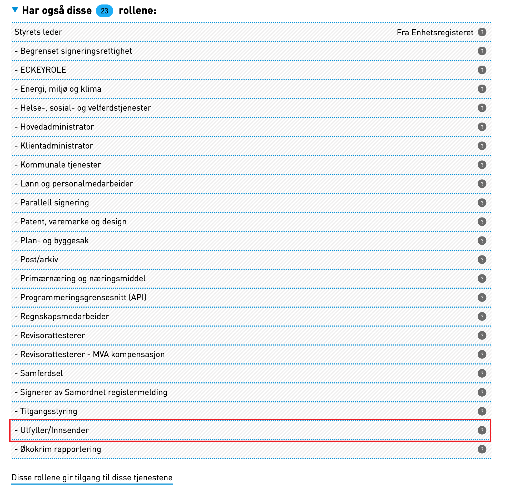Viewport: 516px width, 493px height.
Task: Show help for ECKEYROLE role
Action: [482, 70]
